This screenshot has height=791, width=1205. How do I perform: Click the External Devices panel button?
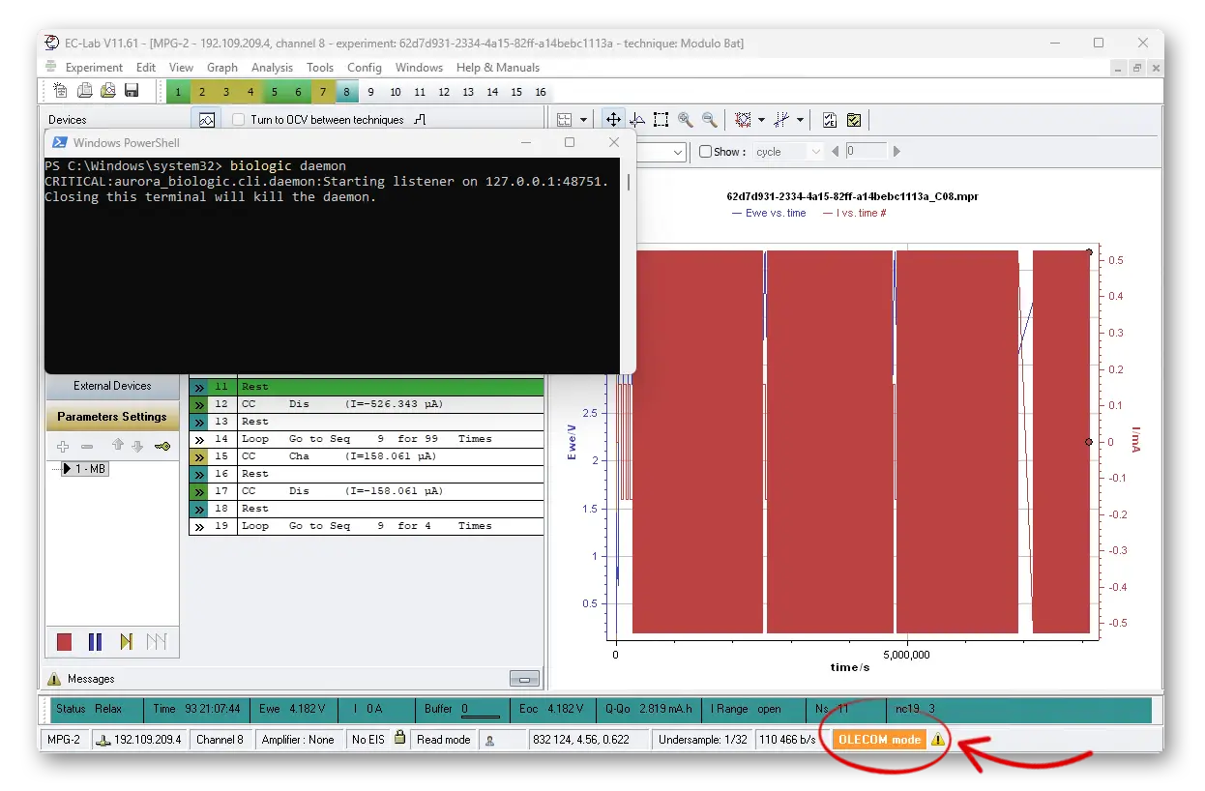112,386
